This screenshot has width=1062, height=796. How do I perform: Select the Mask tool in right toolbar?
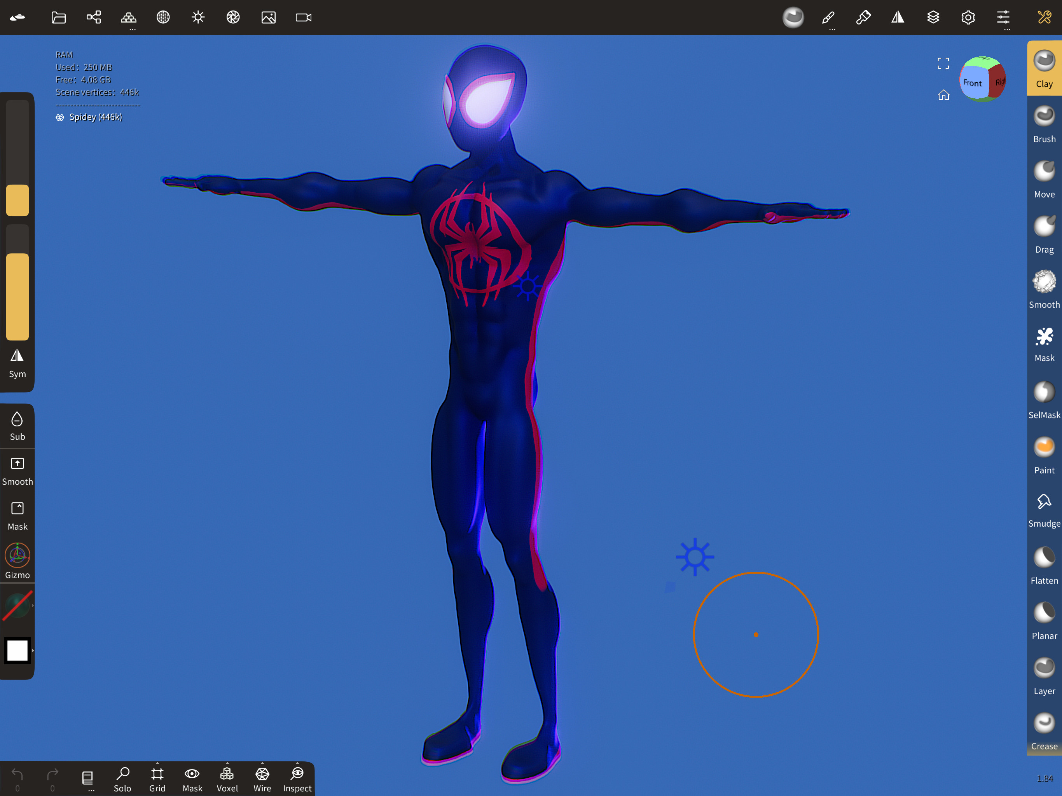coord(1044,344)
